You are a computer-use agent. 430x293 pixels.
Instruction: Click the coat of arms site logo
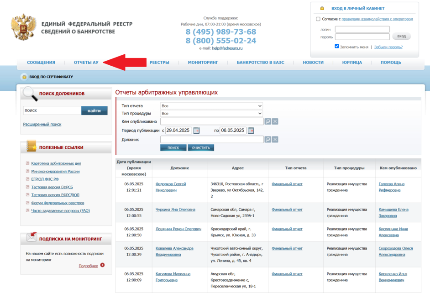(23, 27)
